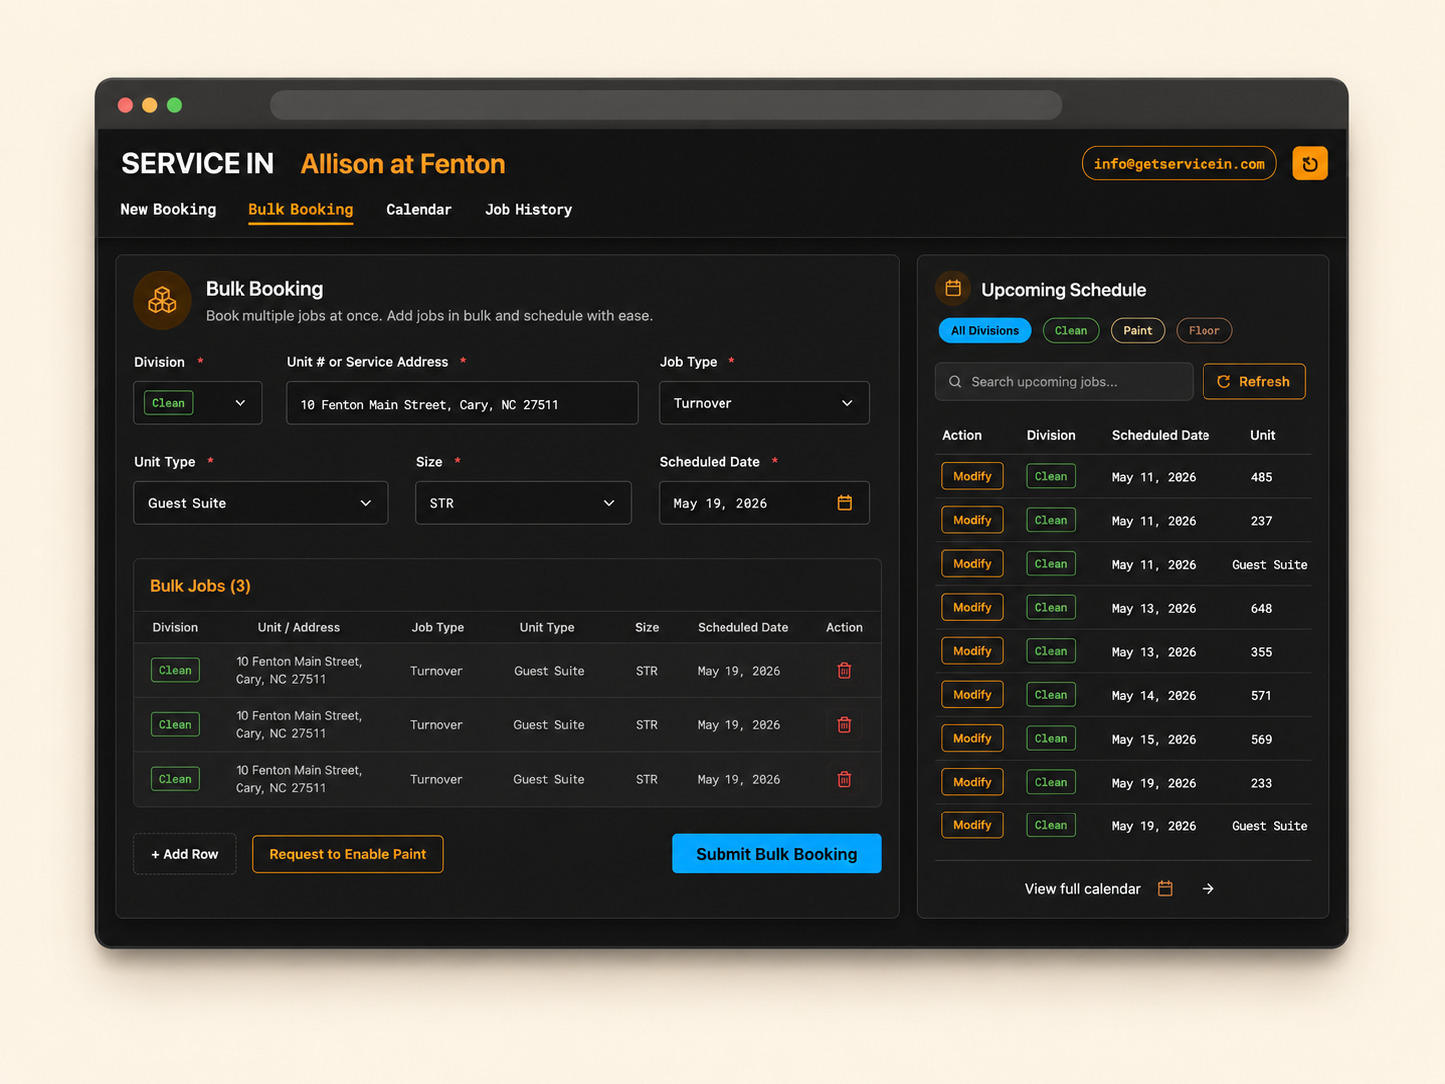The height and width of the screenshot is (1084, 1445).
Task: Open the New Booking tab
Action: 168,209
